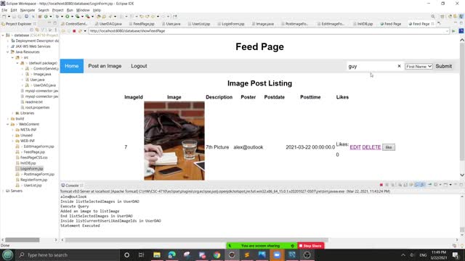Open the Windows notification center icon
The image size is (465, 261).
coord(456,254)
